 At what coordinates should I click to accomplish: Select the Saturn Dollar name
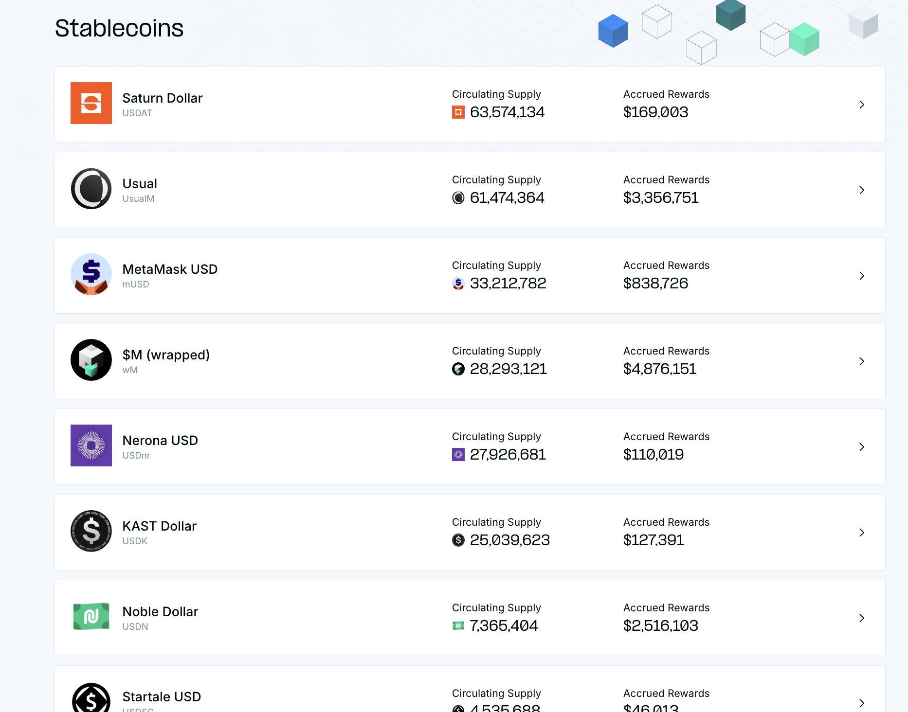click(x=163, y=98)
